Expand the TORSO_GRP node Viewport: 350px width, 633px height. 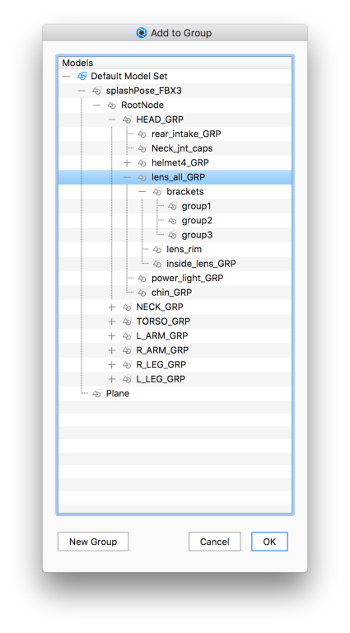112,321
